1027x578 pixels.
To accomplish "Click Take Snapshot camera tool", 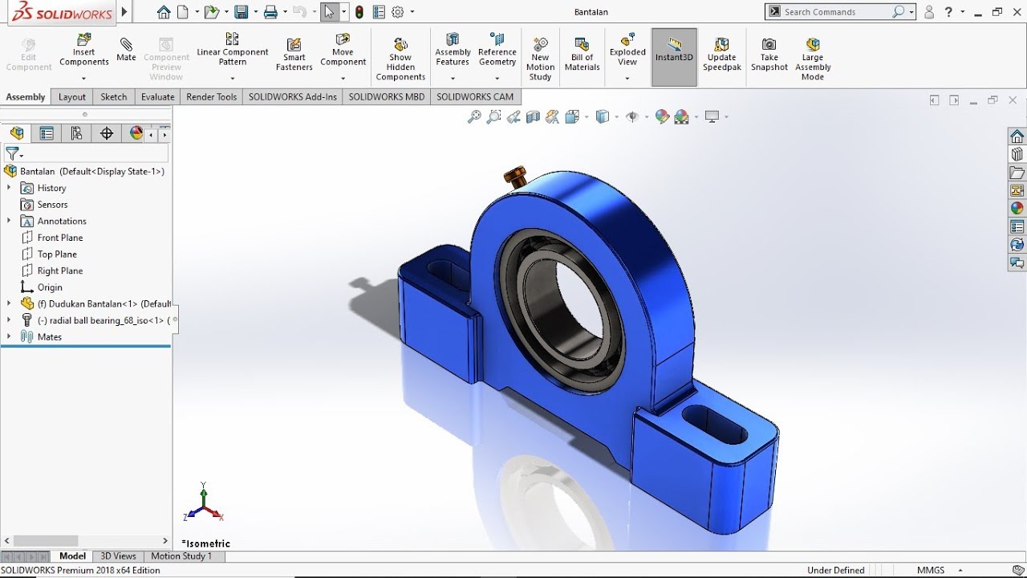I will tap(769, 53).
